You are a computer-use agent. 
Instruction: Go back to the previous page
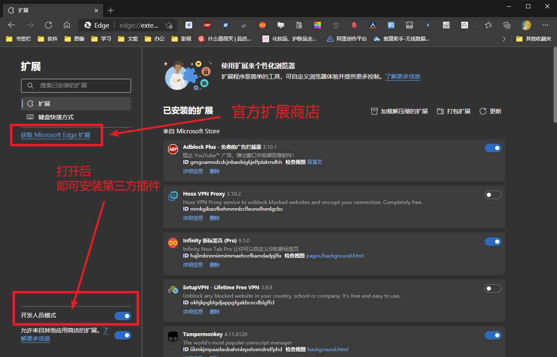12,25
